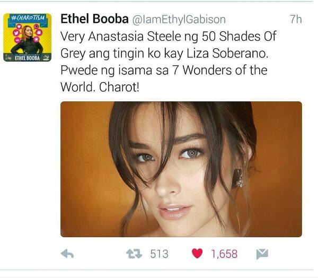
Task: Open the list of 513 retweets
Action: (159, 254)
